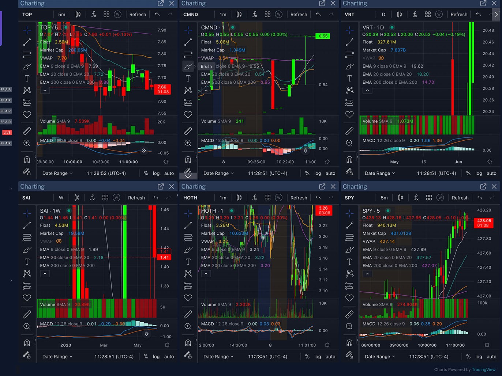Toggle VWAP visibility on the VRT chart

click(x=381, y=58)
